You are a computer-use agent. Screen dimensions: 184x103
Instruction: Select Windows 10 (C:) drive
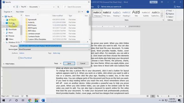tap(14, 42)
